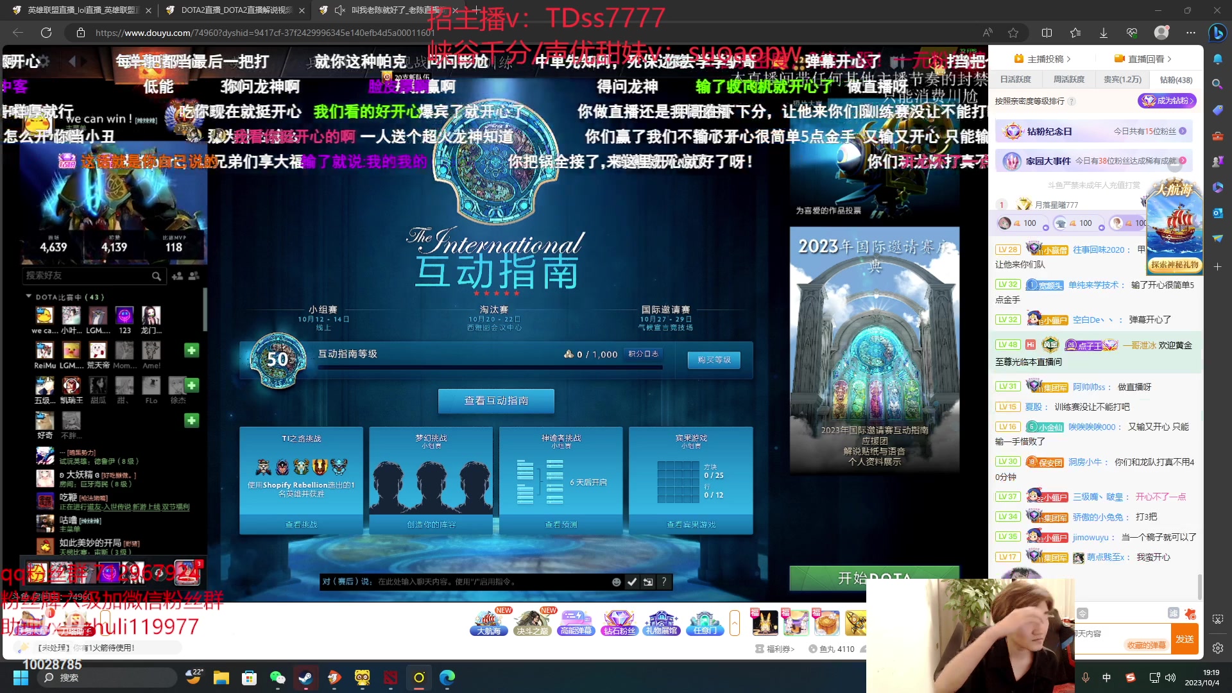Expand the gift bar with the up chevron
This screenshot has width=1232, height=693.
(735, 622)
